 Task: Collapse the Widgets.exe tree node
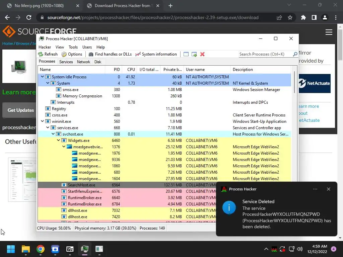tap(58, 140)
